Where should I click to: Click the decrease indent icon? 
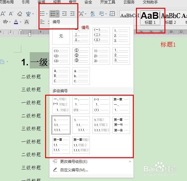[x=65, y=14]
